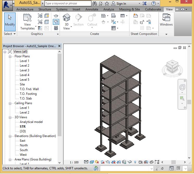Click the Revisions icon
Image resolution: width=194 pixels, height=174 pixels.
click(x=142, y=22)
